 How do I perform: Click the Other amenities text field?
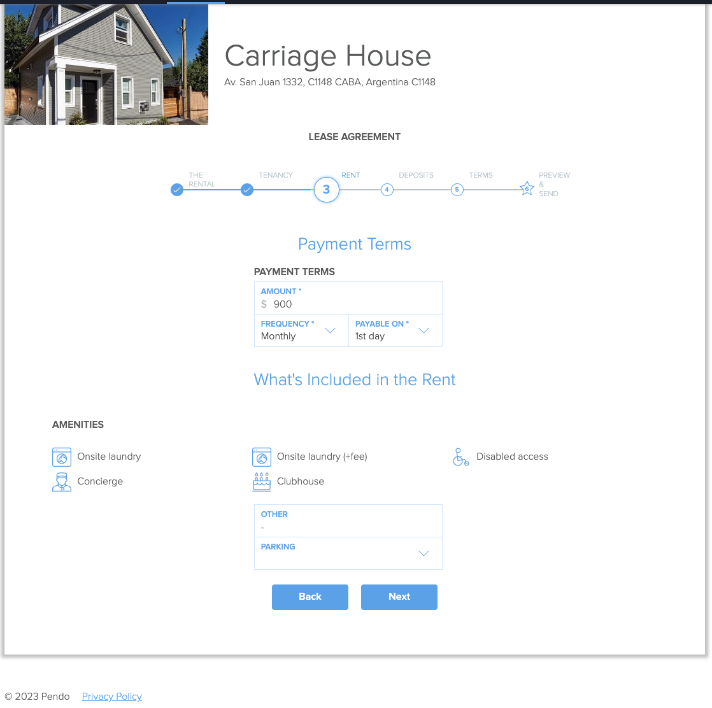pos(348,521)
